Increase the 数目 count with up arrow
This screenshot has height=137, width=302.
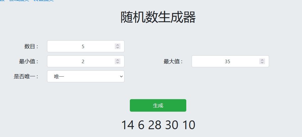[118, 45]
